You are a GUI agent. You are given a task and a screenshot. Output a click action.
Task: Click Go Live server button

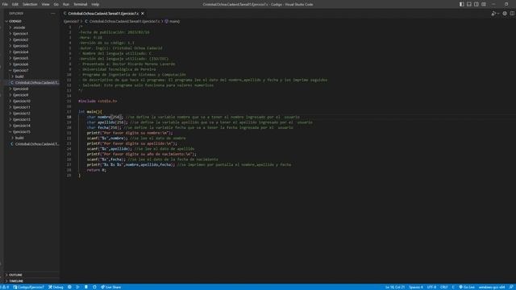[x=467, y=287]
